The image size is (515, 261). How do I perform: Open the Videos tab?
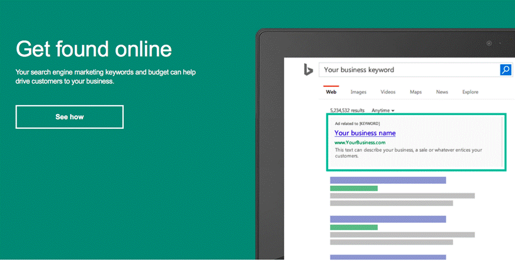[x=388, y=92]
